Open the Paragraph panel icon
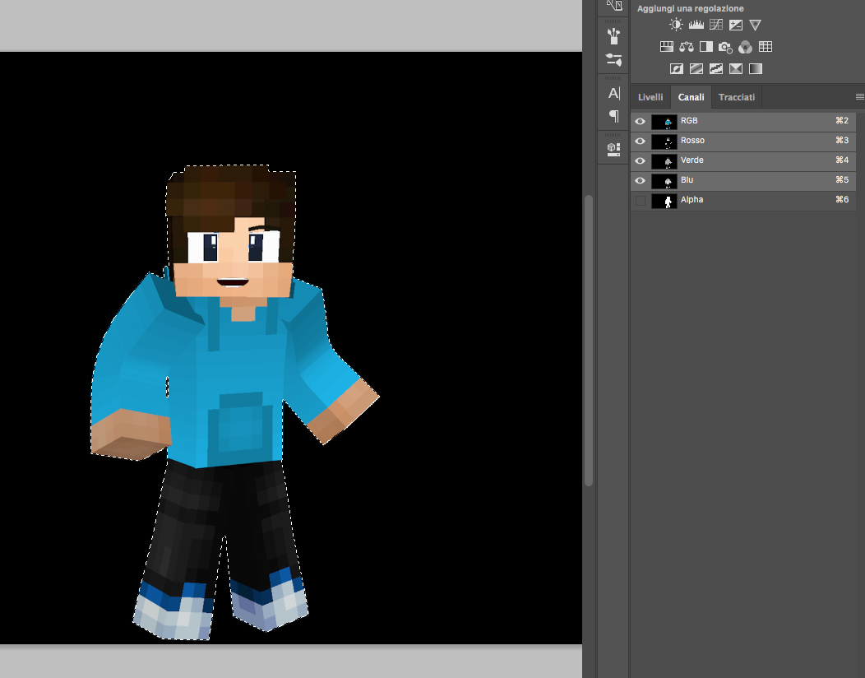Image resolution: width=865 pixels, height=678 pixels. pyautogui.click(x=614, y=116)
